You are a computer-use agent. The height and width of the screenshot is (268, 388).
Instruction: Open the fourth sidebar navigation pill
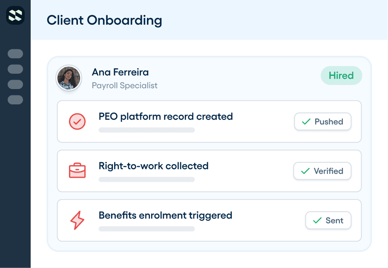click(15, 100)
